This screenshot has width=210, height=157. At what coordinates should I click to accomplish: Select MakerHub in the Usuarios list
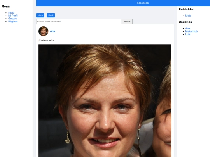pos(191,31)
